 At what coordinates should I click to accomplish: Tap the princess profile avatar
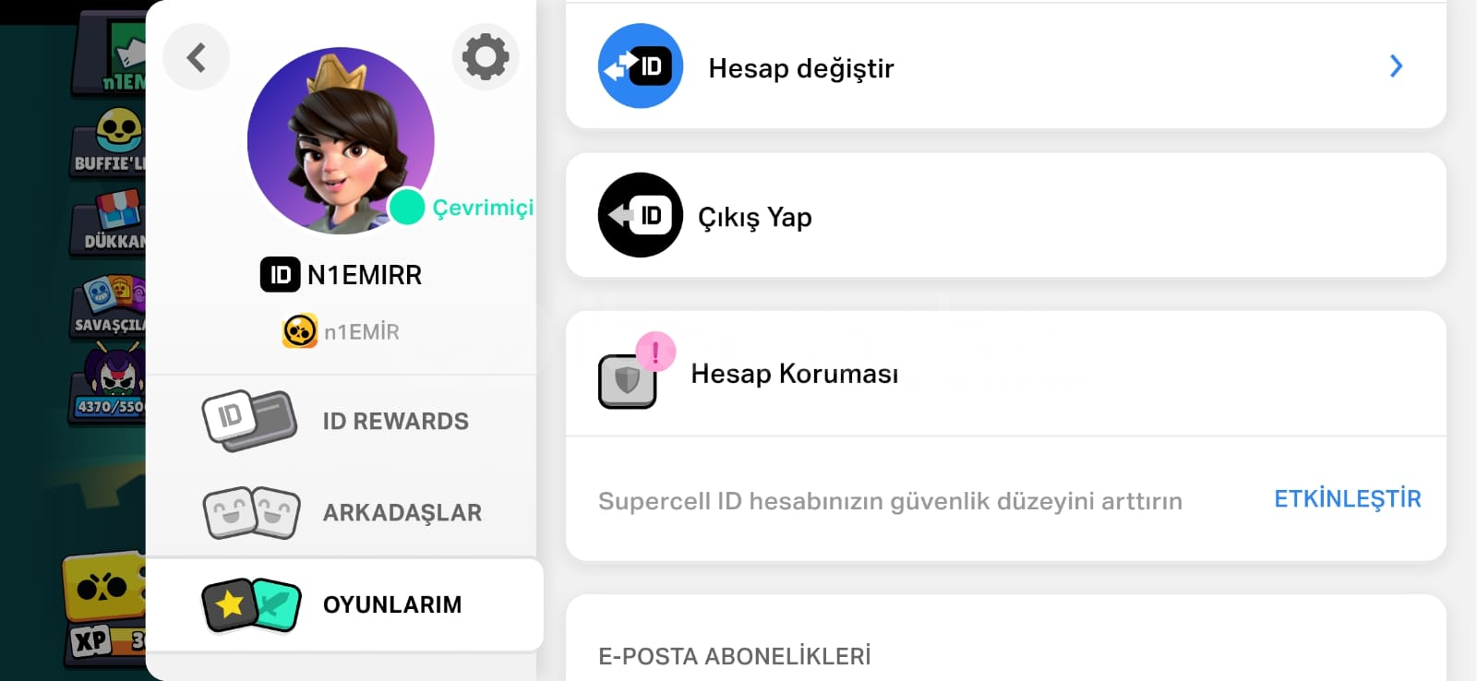coord(341,141)
